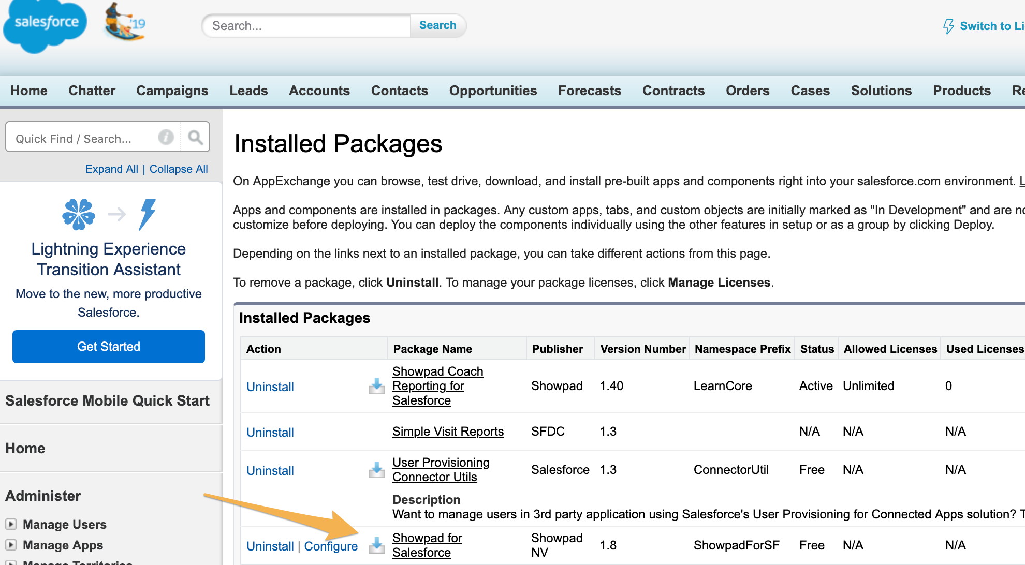Focus the Quick Find search field
Screen dimensions: 1025x565
pyautogui.click(x=83, y=139)
